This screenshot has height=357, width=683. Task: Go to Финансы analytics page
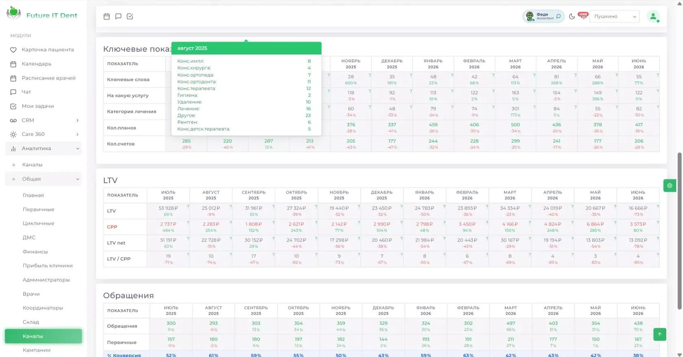tap(35, 252)
